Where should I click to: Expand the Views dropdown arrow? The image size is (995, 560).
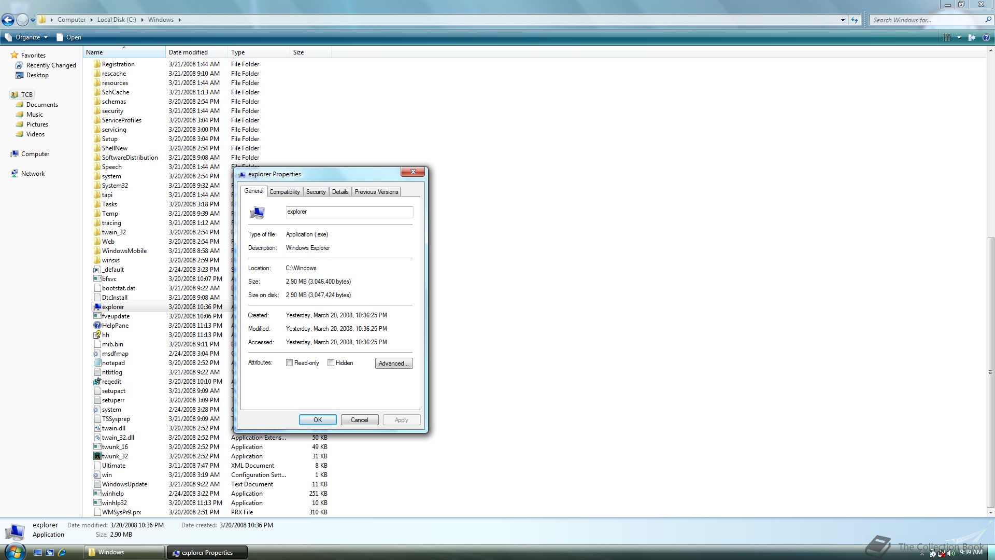959,37
